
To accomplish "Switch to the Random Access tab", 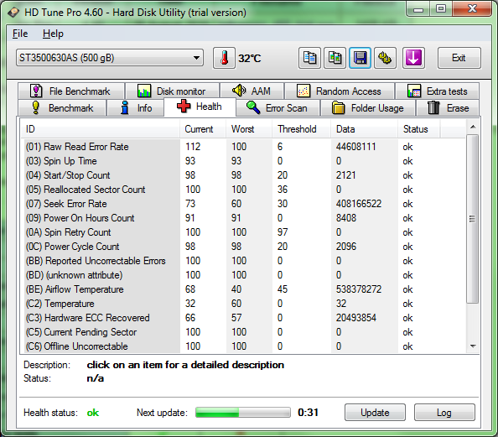I will (x=340, y=91).
